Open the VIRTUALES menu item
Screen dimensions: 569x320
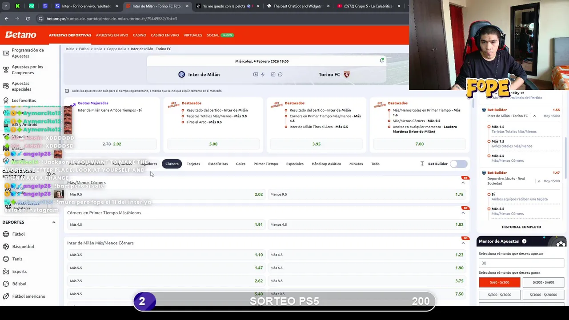193,35
